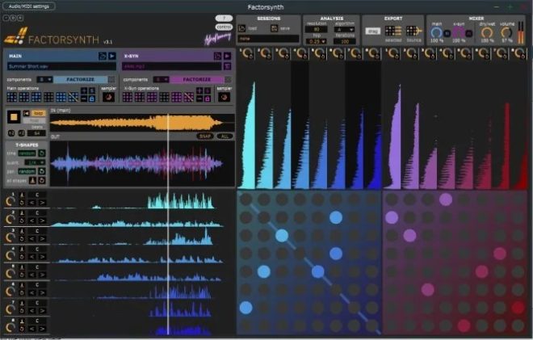Screen dimensions: 533x340
Task: Mute the x-syn mixer channel
Action: coord(468,33)
